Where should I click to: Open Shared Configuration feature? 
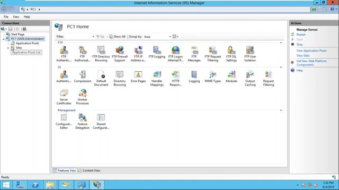[x=101, y=121]
